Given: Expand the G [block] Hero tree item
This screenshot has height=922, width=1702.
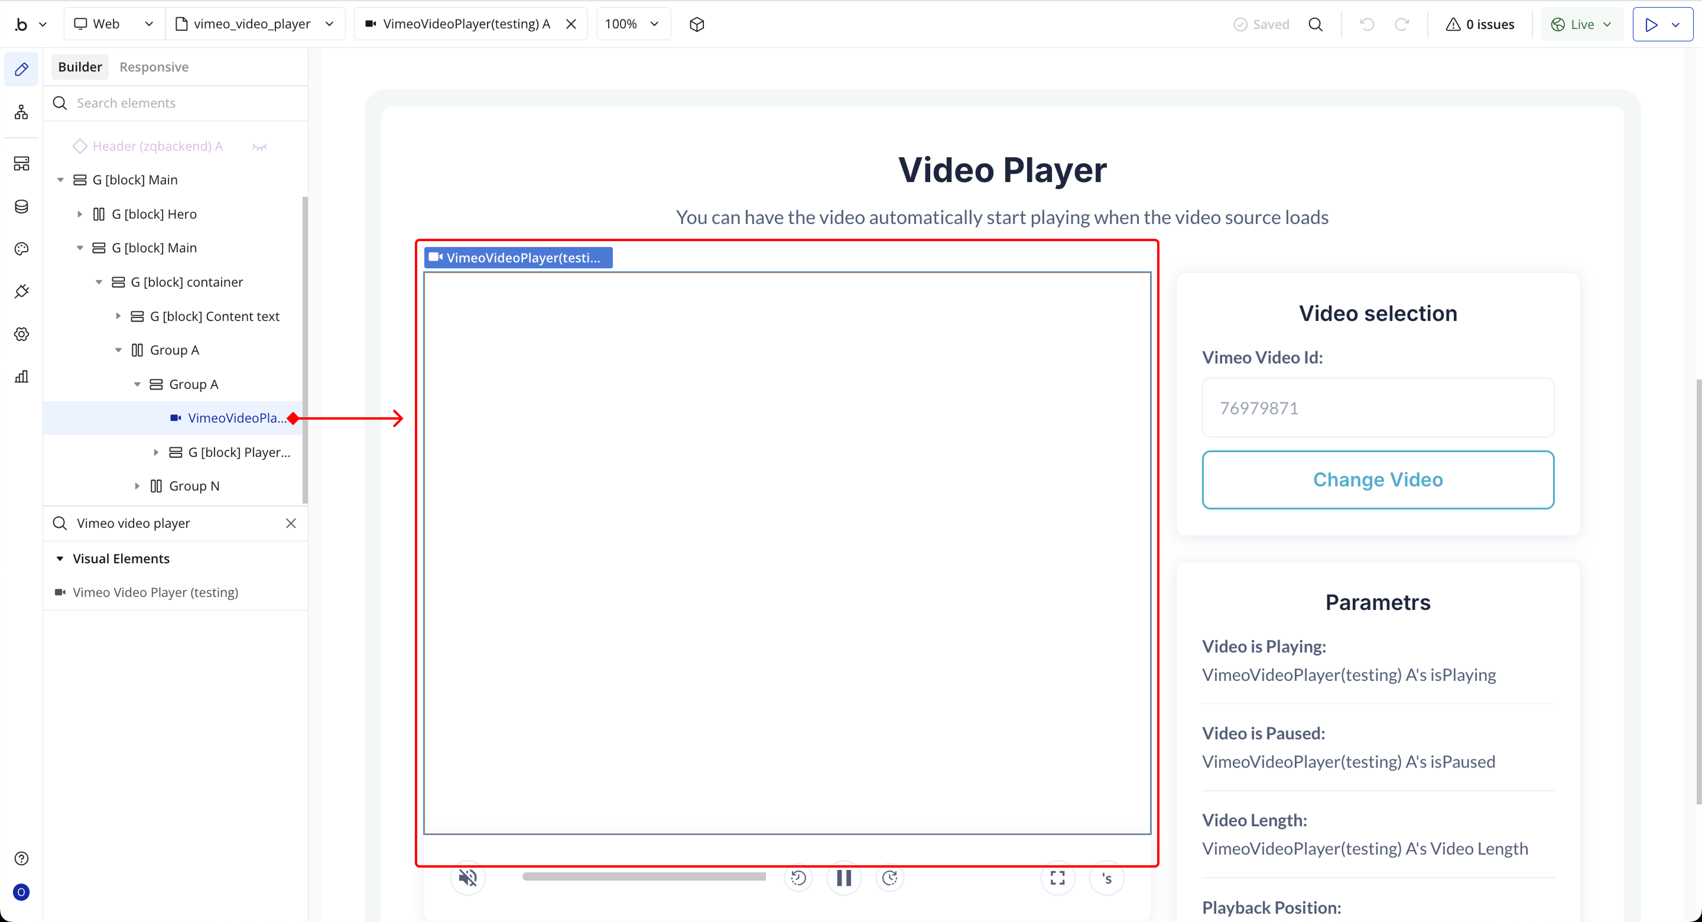Looking at the screenshot, I should click(80, 214).
